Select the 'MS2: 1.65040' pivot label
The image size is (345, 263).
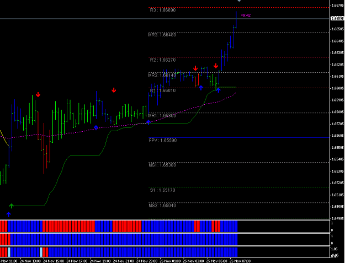click(162, 206)
